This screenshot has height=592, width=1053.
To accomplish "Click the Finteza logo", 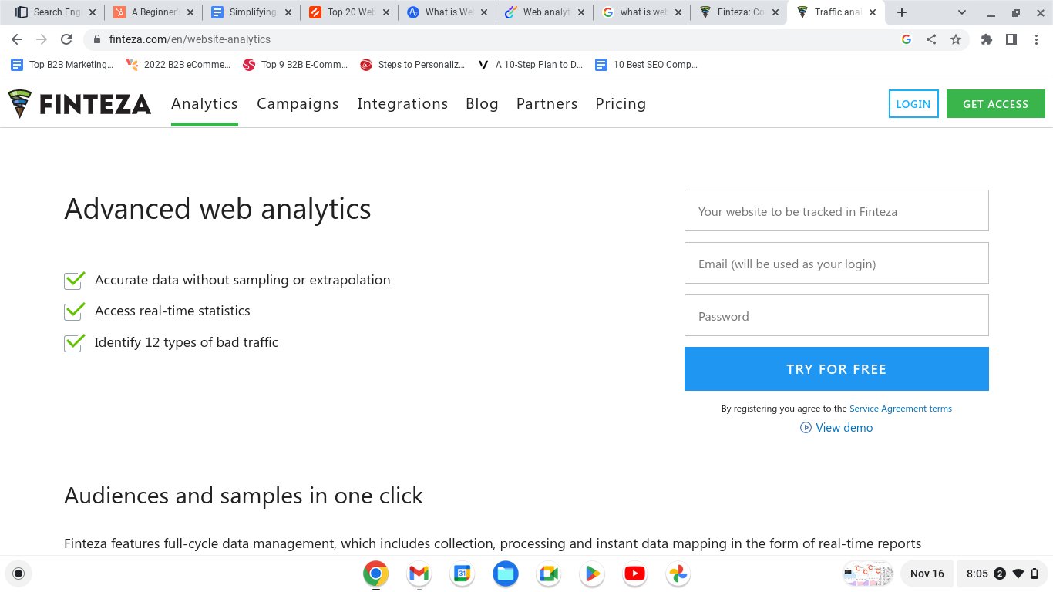I will click(78, 103).
